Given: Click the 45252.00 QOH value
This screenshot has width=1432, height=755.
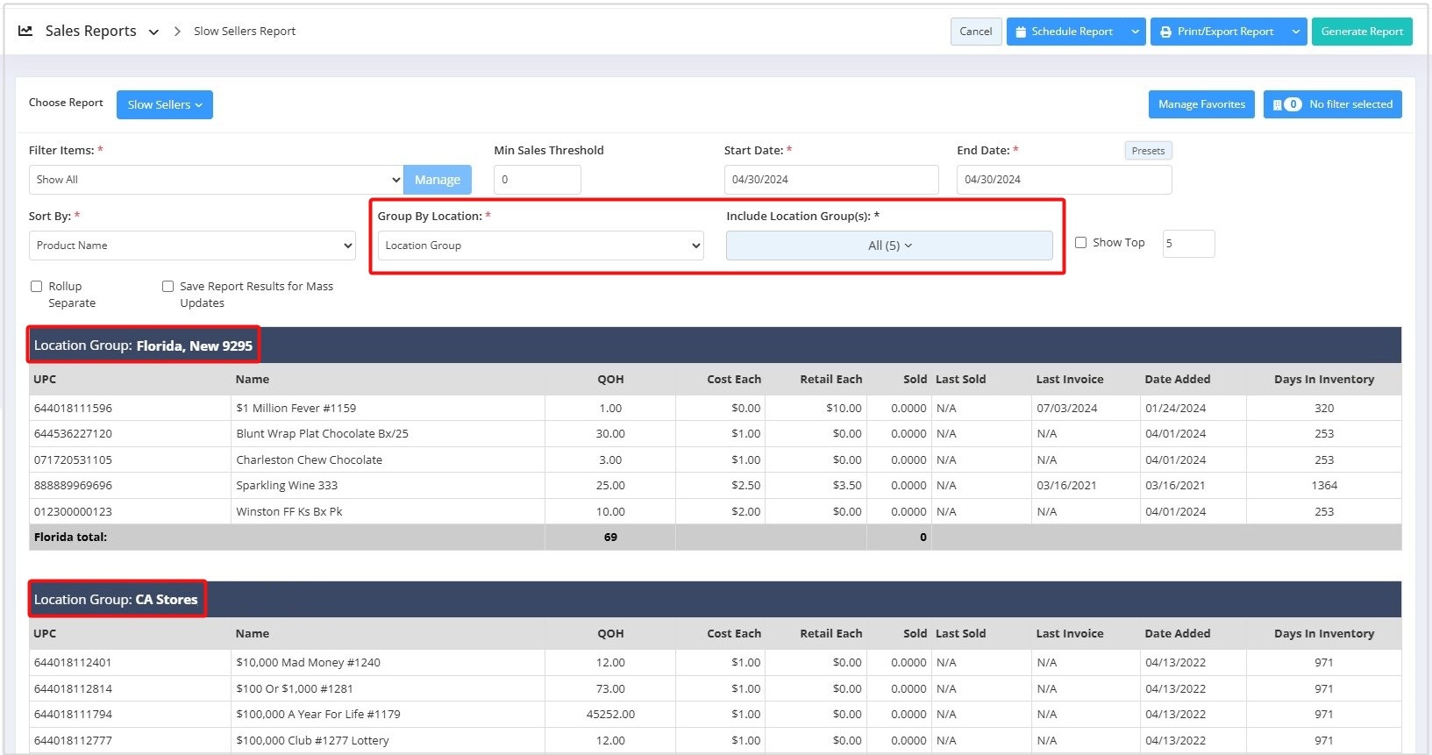Looking at the screenshot, I should pyautogui.click(x=610, y=715).
